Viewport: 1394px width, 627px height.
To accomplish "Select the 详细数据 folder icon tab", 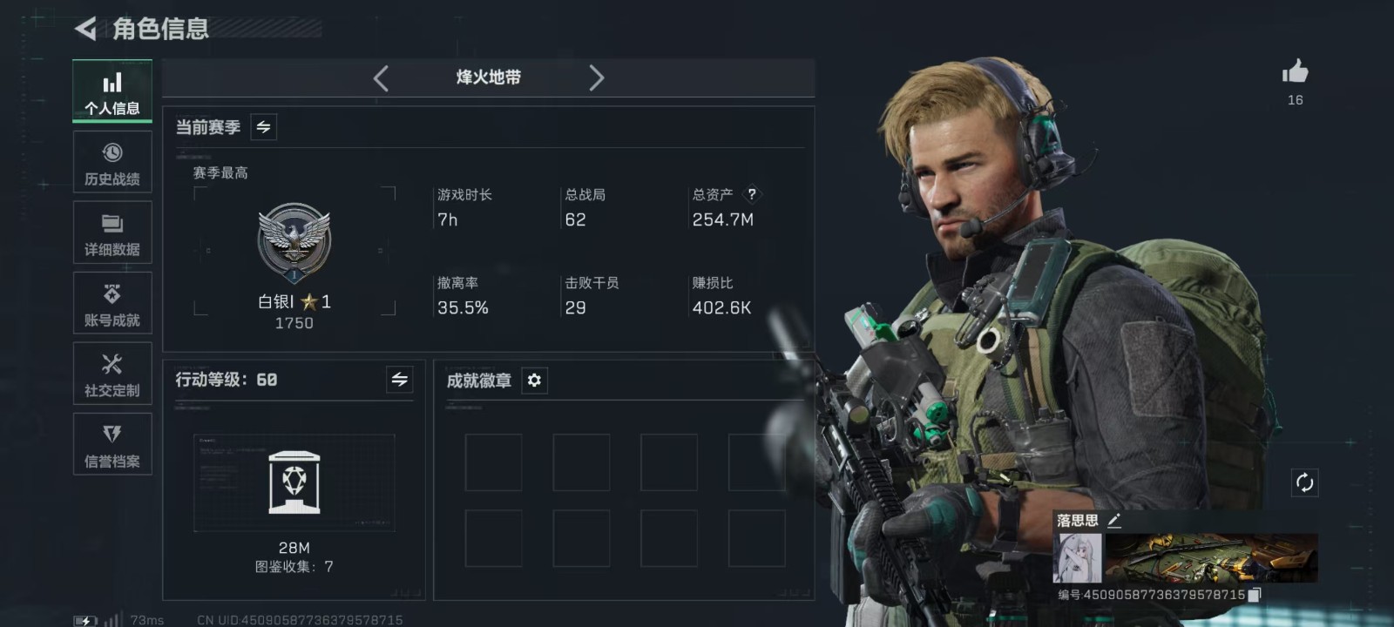I will point(112,233).
